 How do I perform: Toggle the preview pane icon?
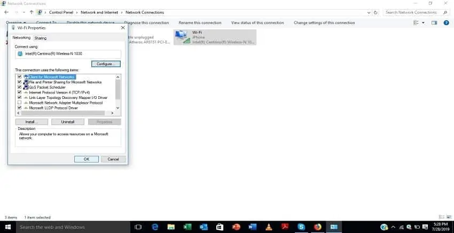[434, 22]
